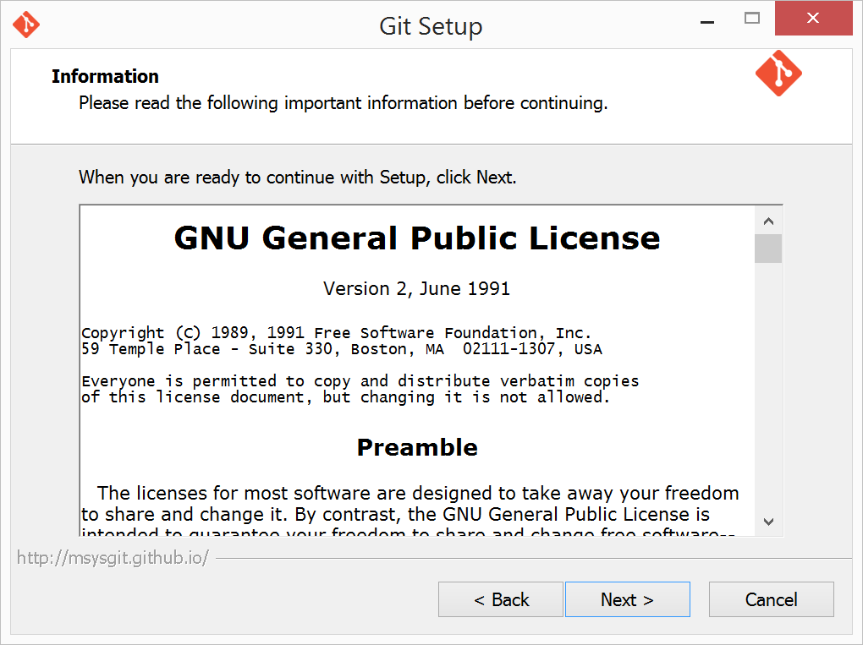Click the Git logo in the Information header
Screen dimensions: 863x645
click(x=778, y=74)
